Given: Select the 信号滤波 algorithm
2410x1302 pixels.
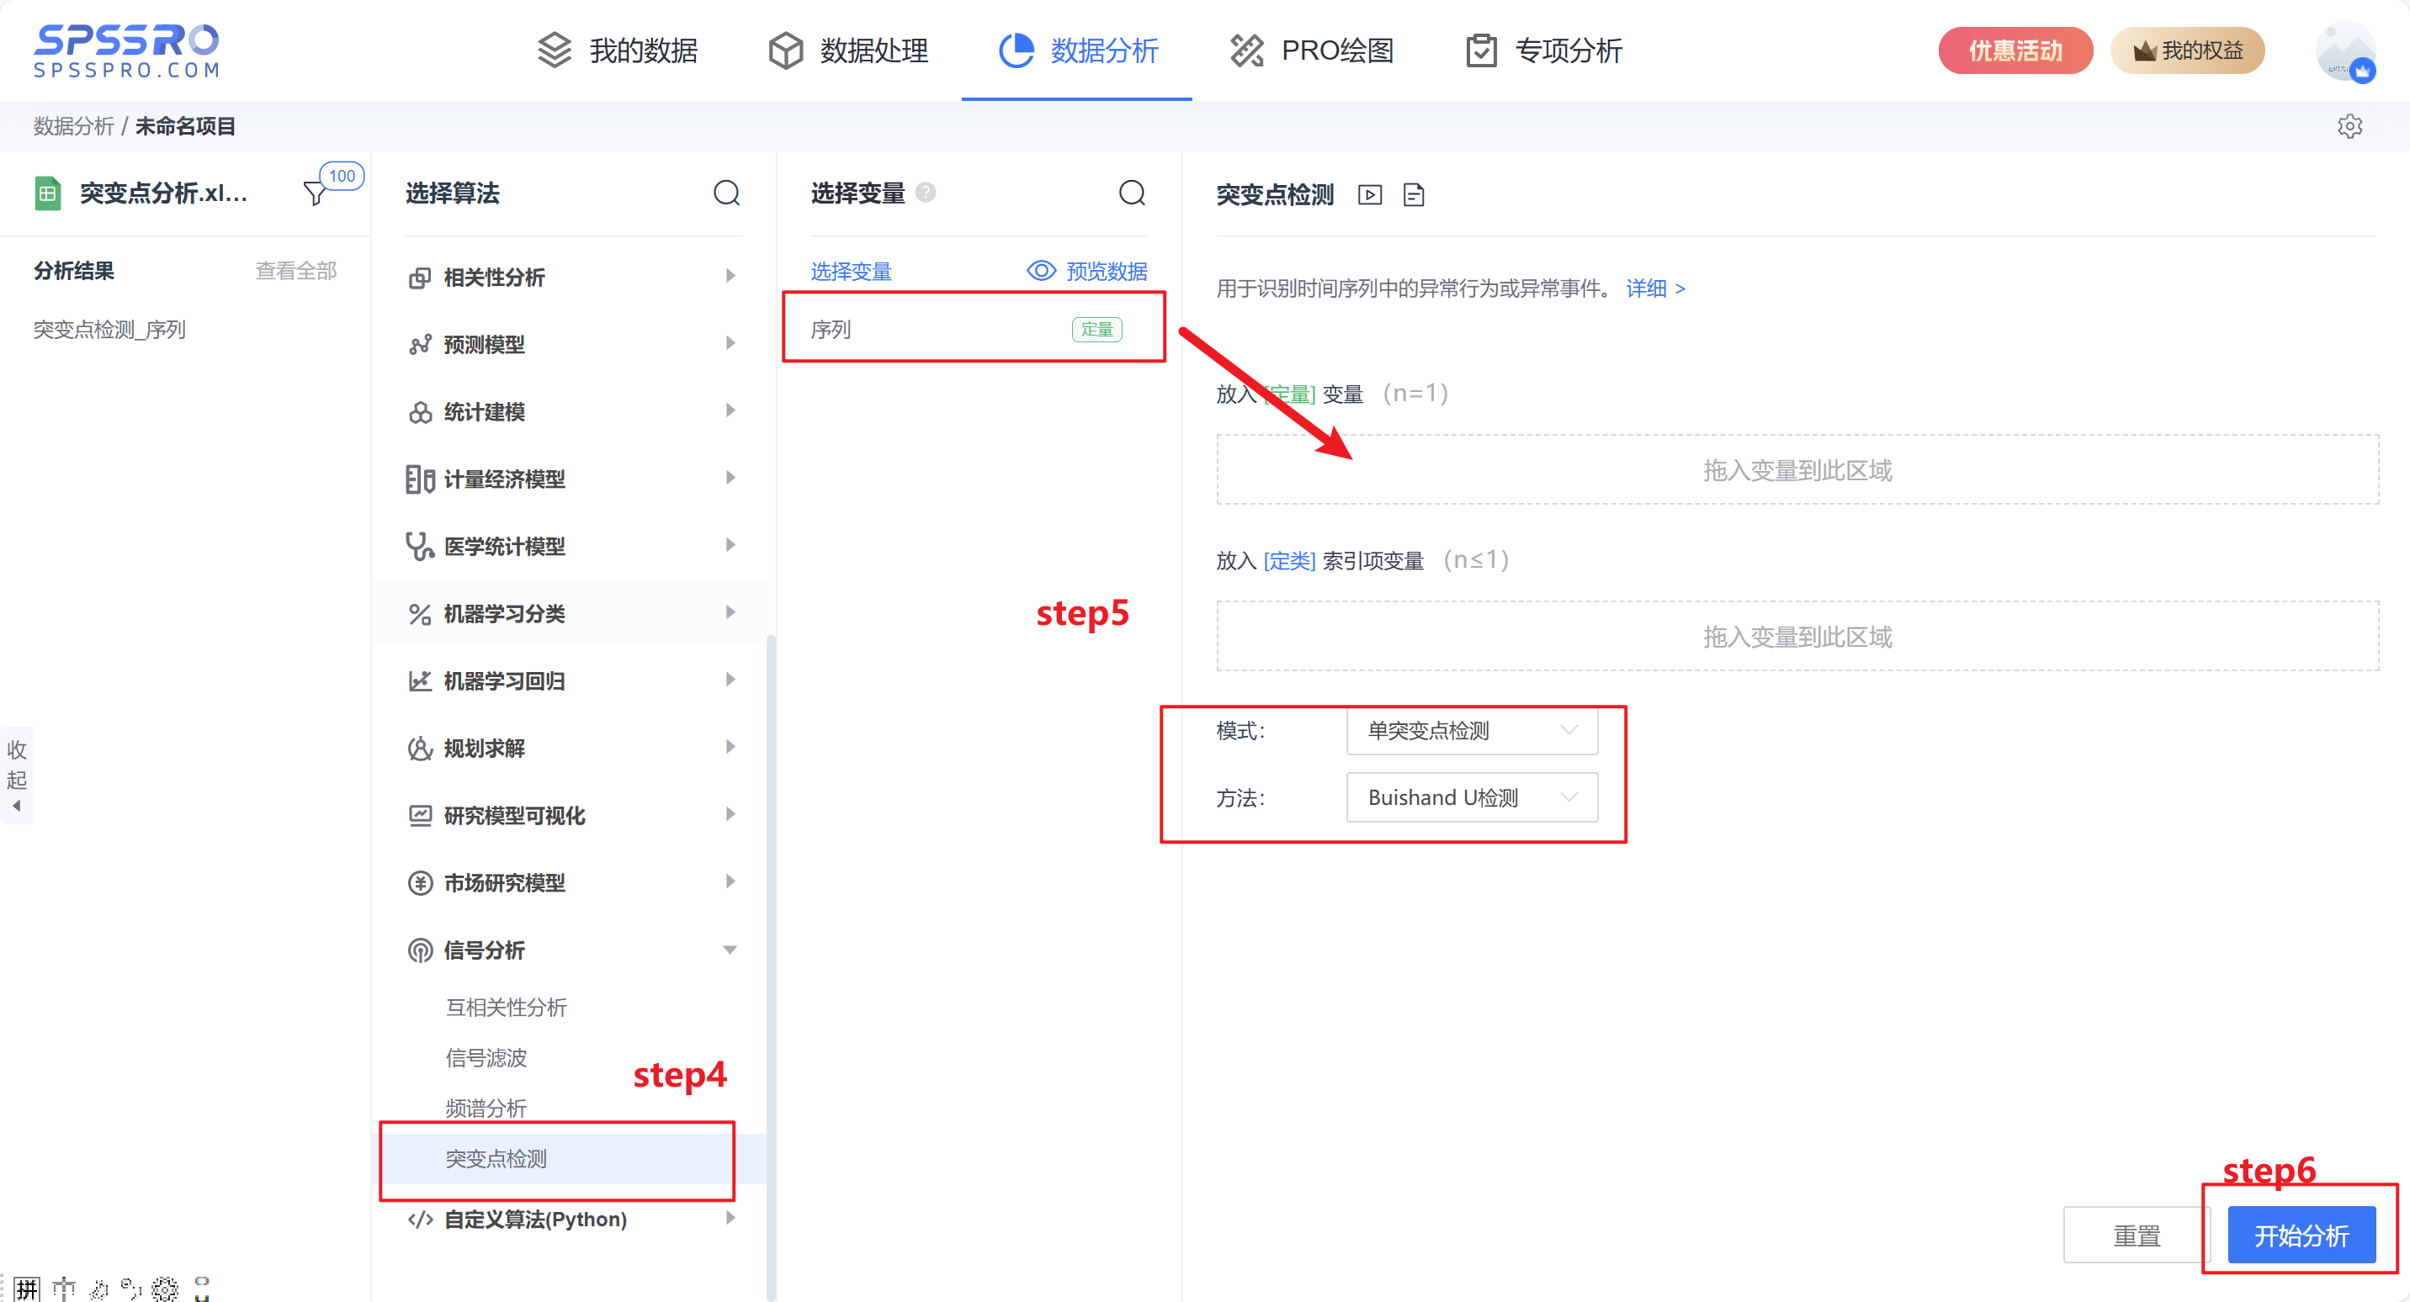Looking at the screenshot, I should pyautogui.click(x=486, y=1058).
